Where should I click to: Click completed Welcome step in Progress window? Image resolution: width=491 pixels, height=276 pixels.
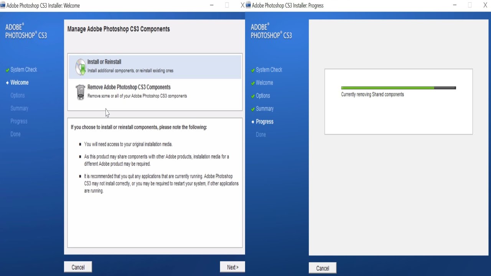[x=265, y=83]
